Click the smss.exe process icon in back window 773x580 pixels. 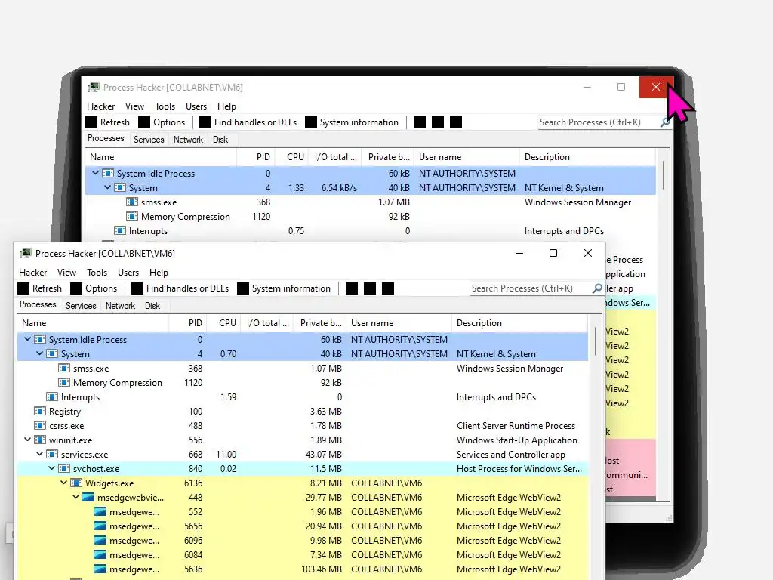tap(132, 202)
